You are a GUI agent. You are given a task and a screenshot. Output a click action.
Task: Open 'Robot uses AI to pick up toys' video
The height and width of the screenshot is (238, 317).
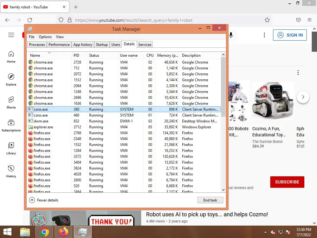click(x=207, y=214)
